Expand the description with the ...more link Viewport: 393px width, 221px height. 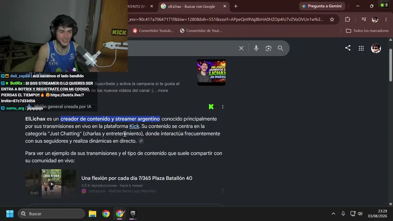(x=161, y=91)
